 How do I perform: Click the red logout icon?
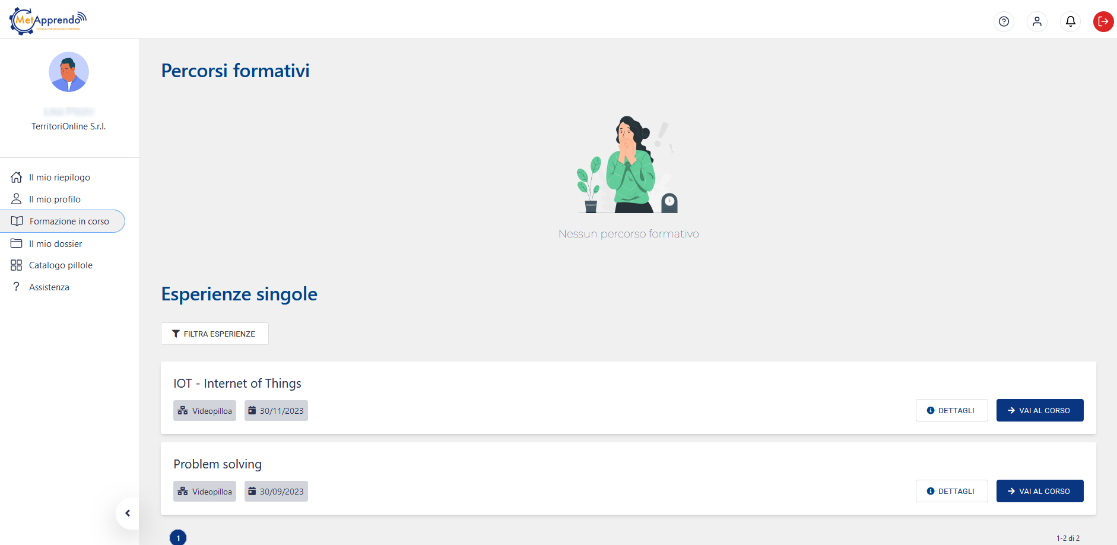tap(1103, 21)
